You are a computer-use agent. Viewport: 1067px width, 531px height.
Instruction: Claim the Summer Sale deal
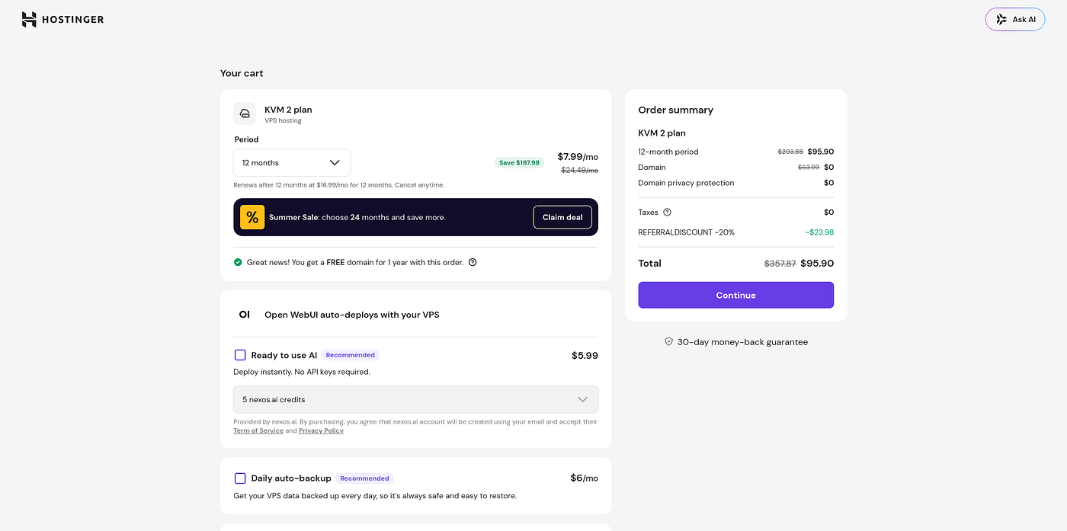point(562,217)
